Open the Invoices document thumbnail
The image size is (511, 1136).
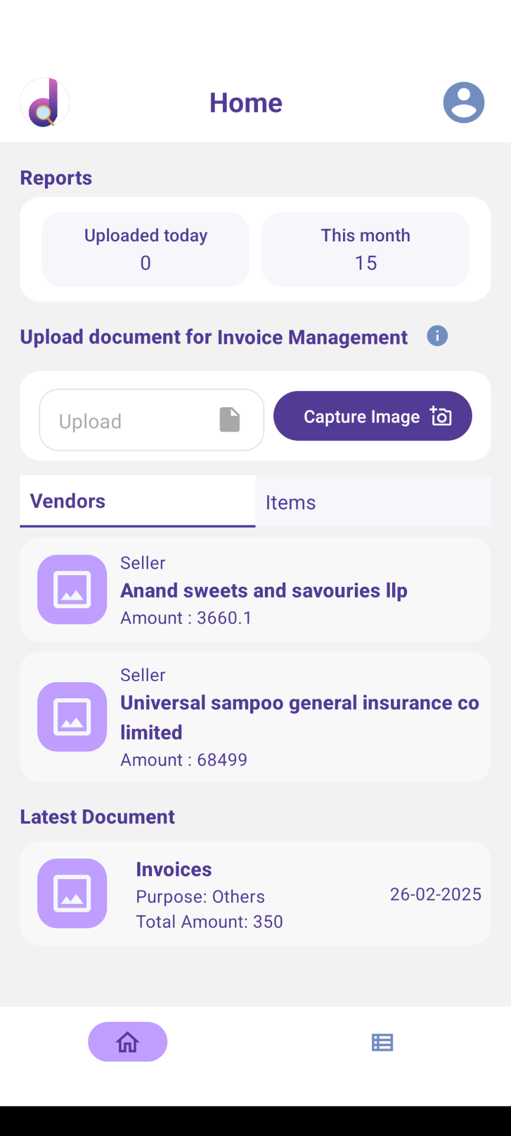72,893
